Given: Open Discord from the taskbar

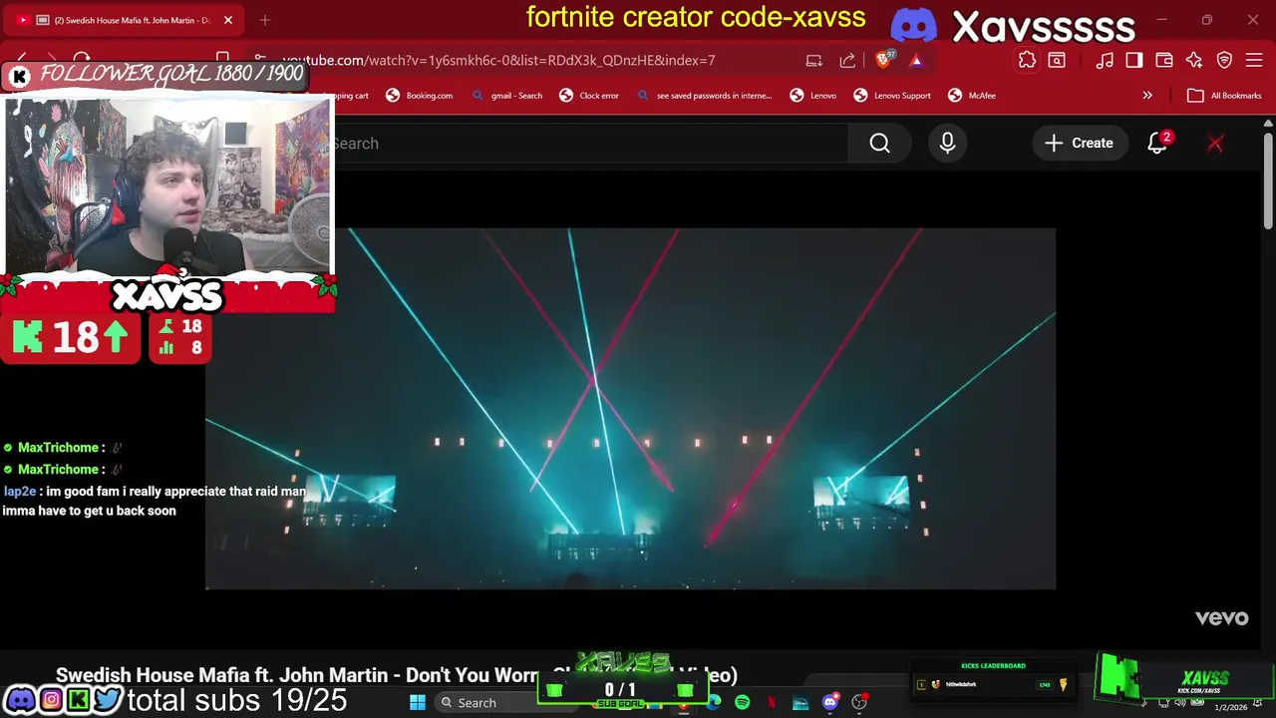Looking at the screenshot, I should (829, 702).
